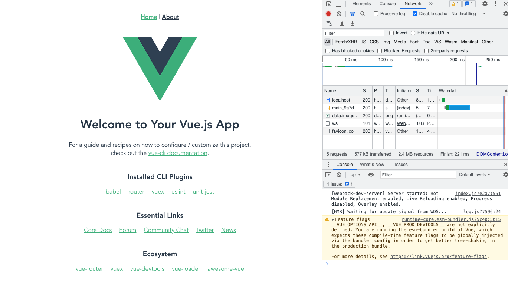508x294 pixels.
Task: Sort by the Name column header
Action: tap(342, 91)
